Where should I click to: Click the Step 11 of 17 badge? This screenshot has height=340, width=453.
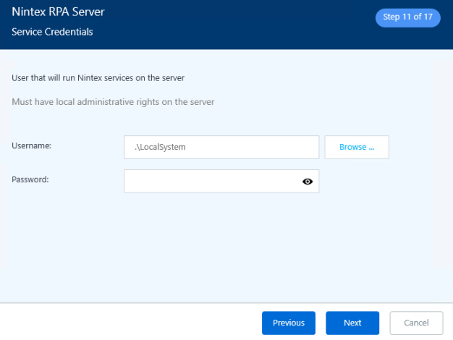(x=407, y=17)
